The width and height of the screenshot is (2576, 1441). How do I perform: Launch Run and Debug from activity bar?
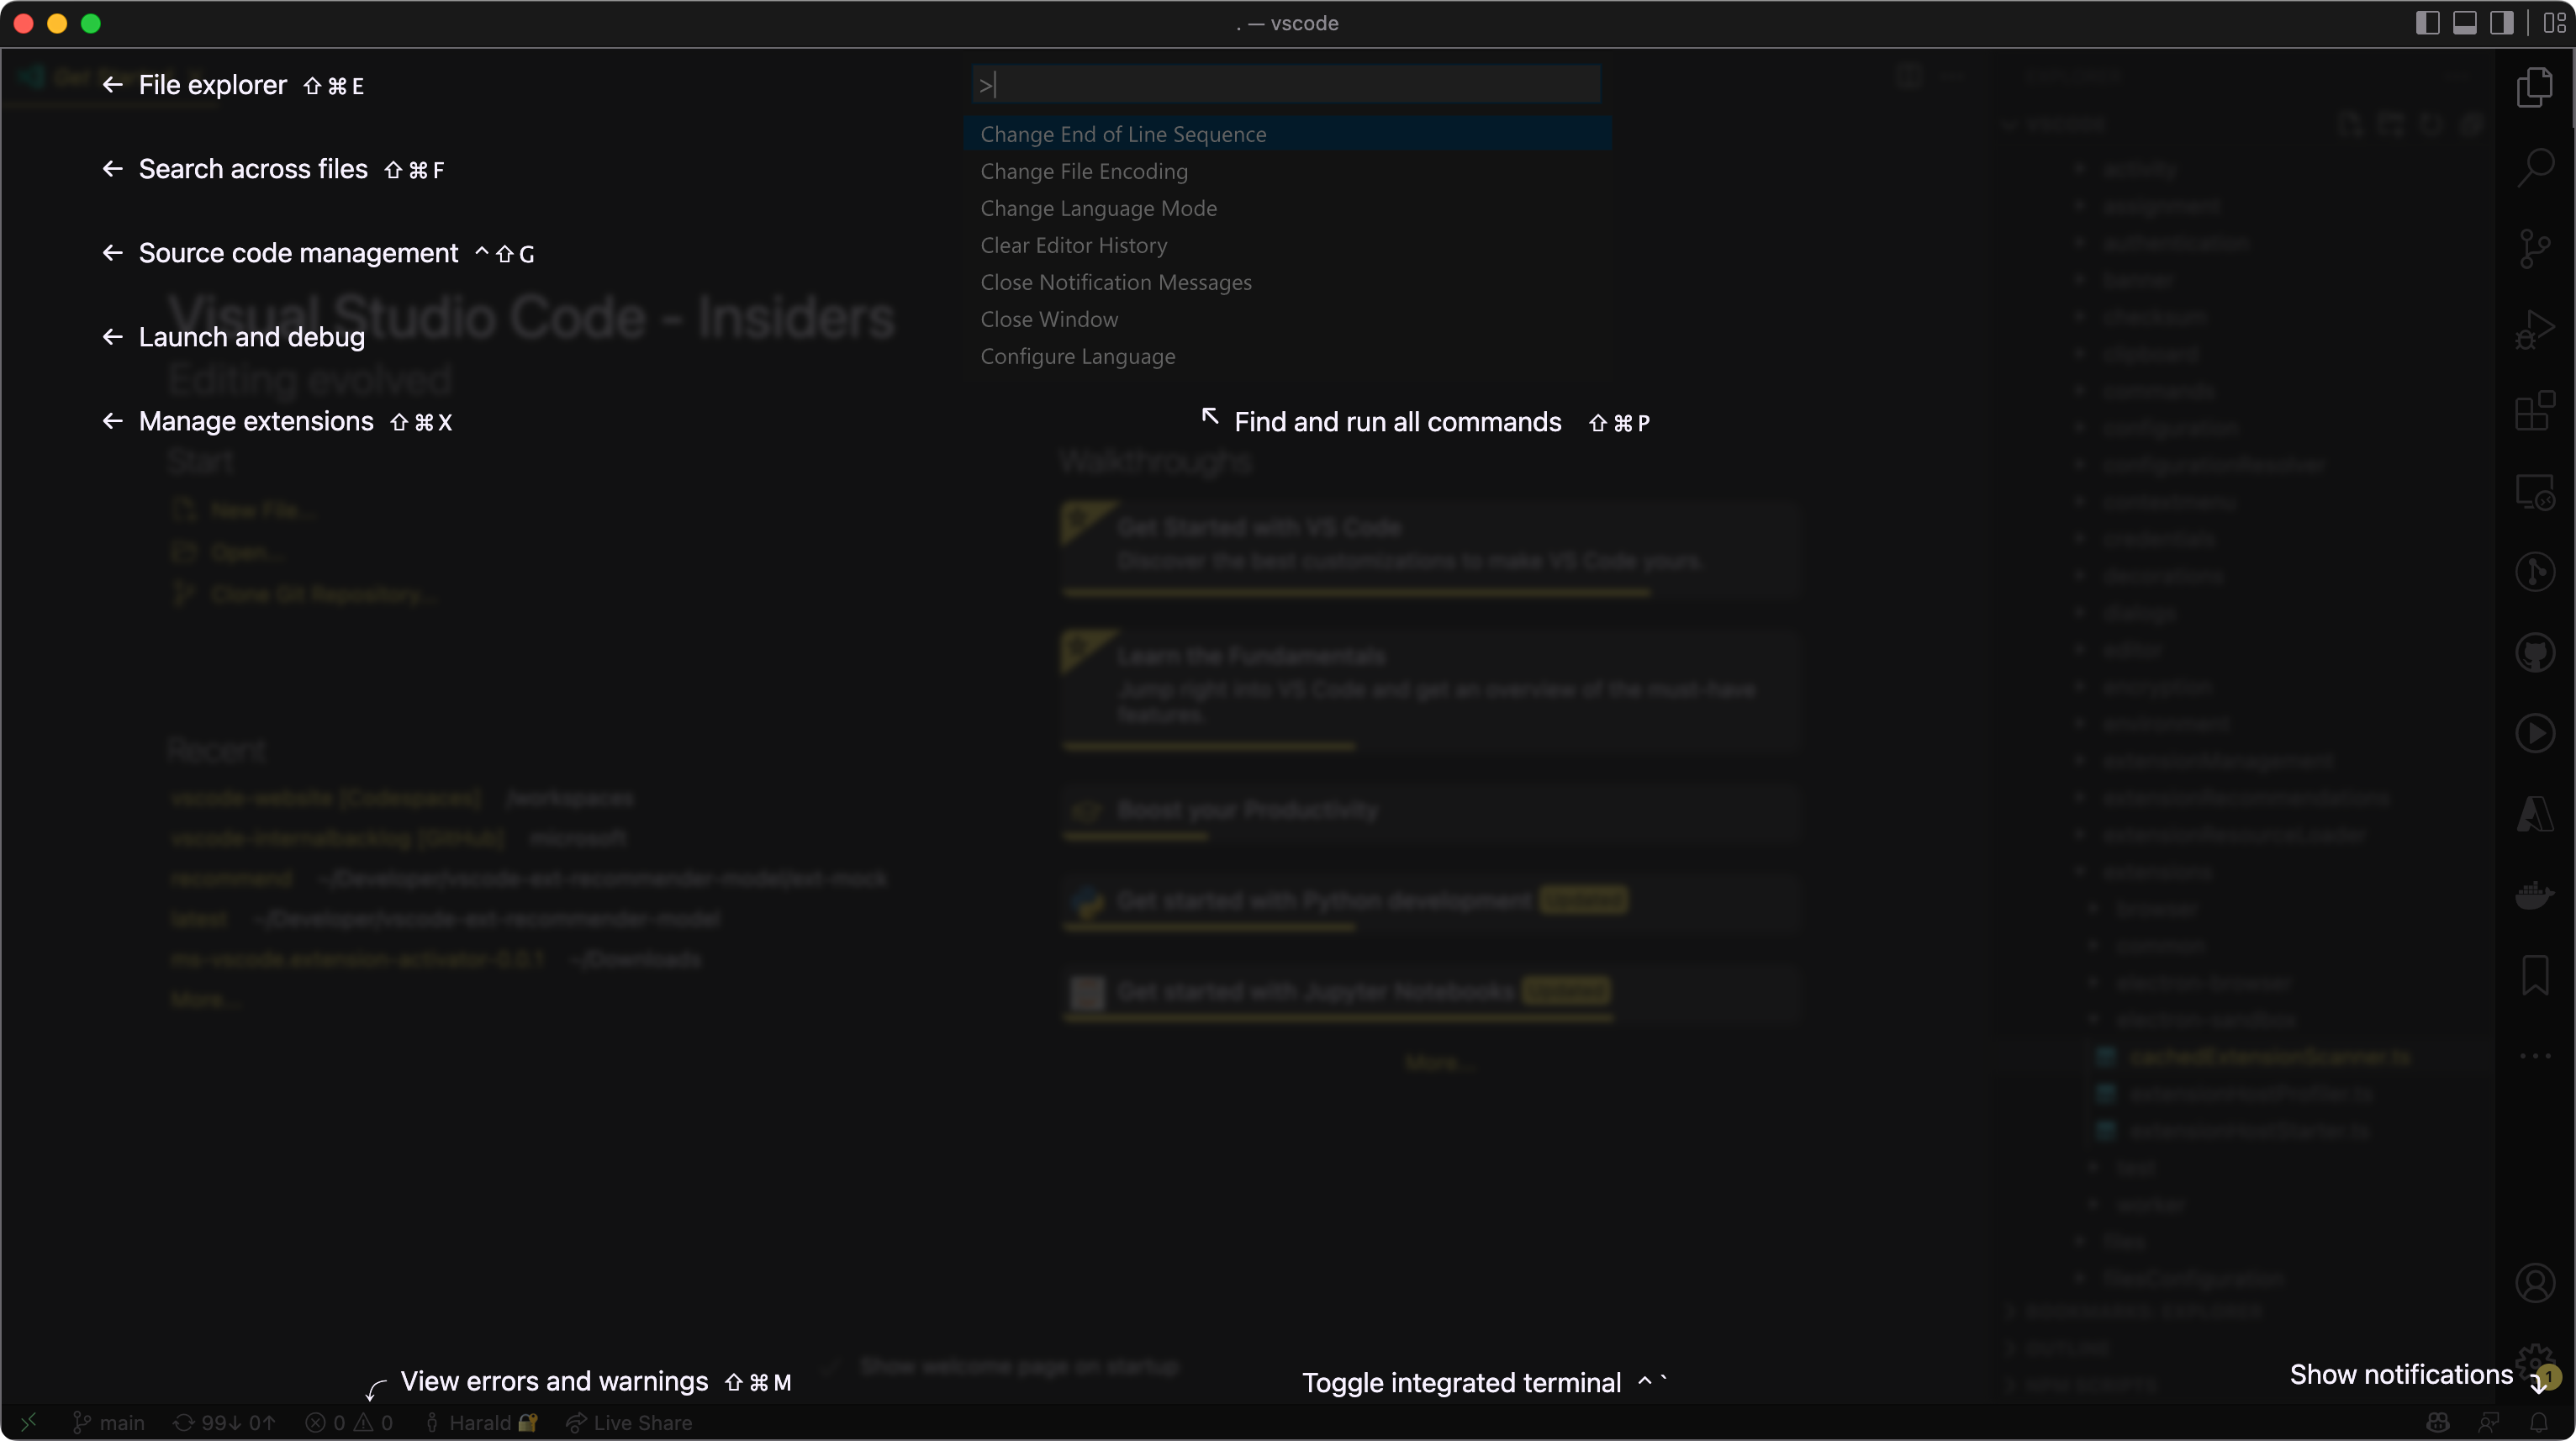[2536, 327]
